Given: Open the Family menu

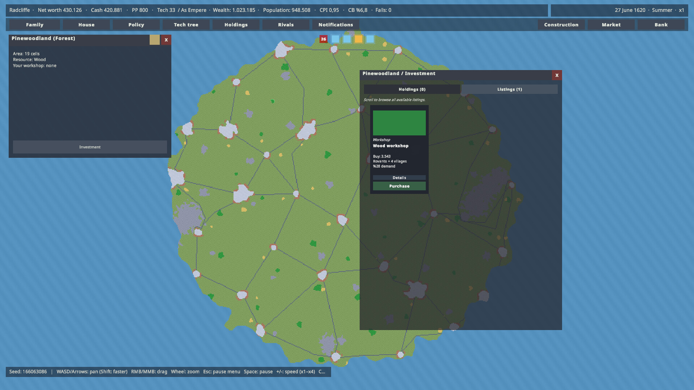Looking at the screenshot, I should click(x=35, y=25).
